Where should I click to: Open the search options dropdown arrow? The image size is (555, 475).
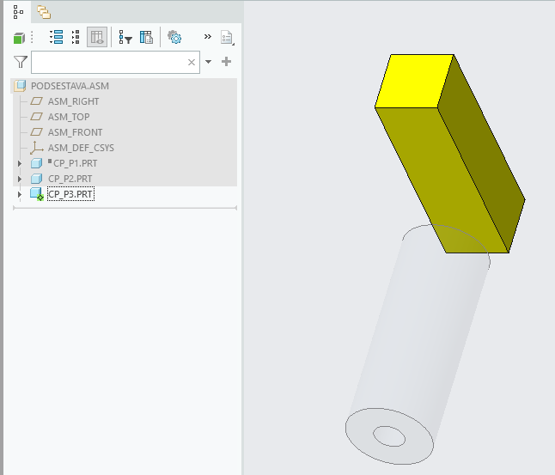click(208, 62)
